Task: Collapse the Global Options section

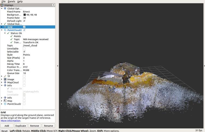Action: 2,8
